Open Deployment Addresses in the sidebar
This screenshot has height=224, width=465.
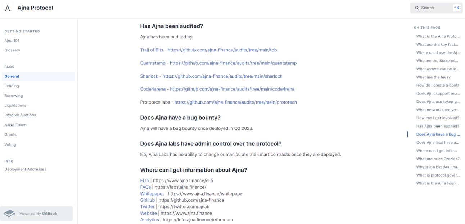tap(25, 169)
